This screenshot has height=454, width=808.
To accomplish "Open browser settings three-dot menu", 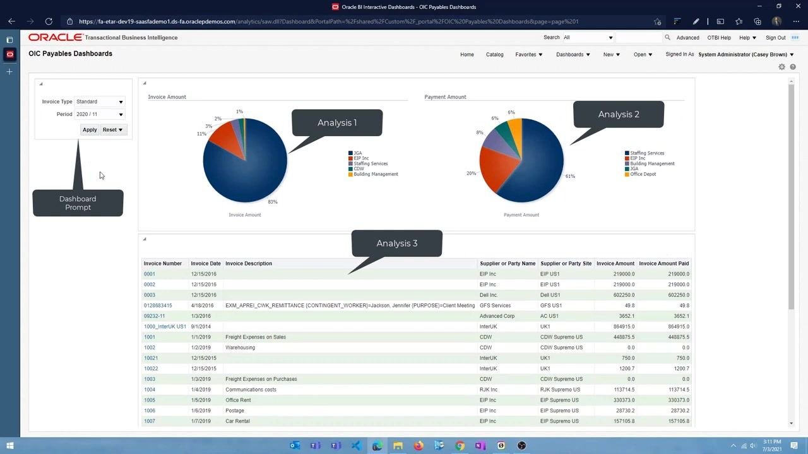I will pos(795,21).
